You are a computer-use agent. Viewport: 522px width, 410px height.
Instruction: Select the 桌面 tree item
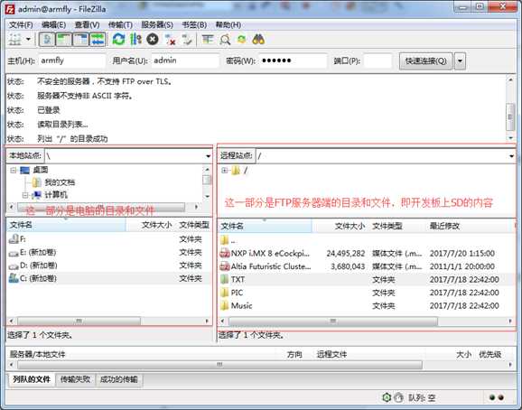click(x=41, y=170)
